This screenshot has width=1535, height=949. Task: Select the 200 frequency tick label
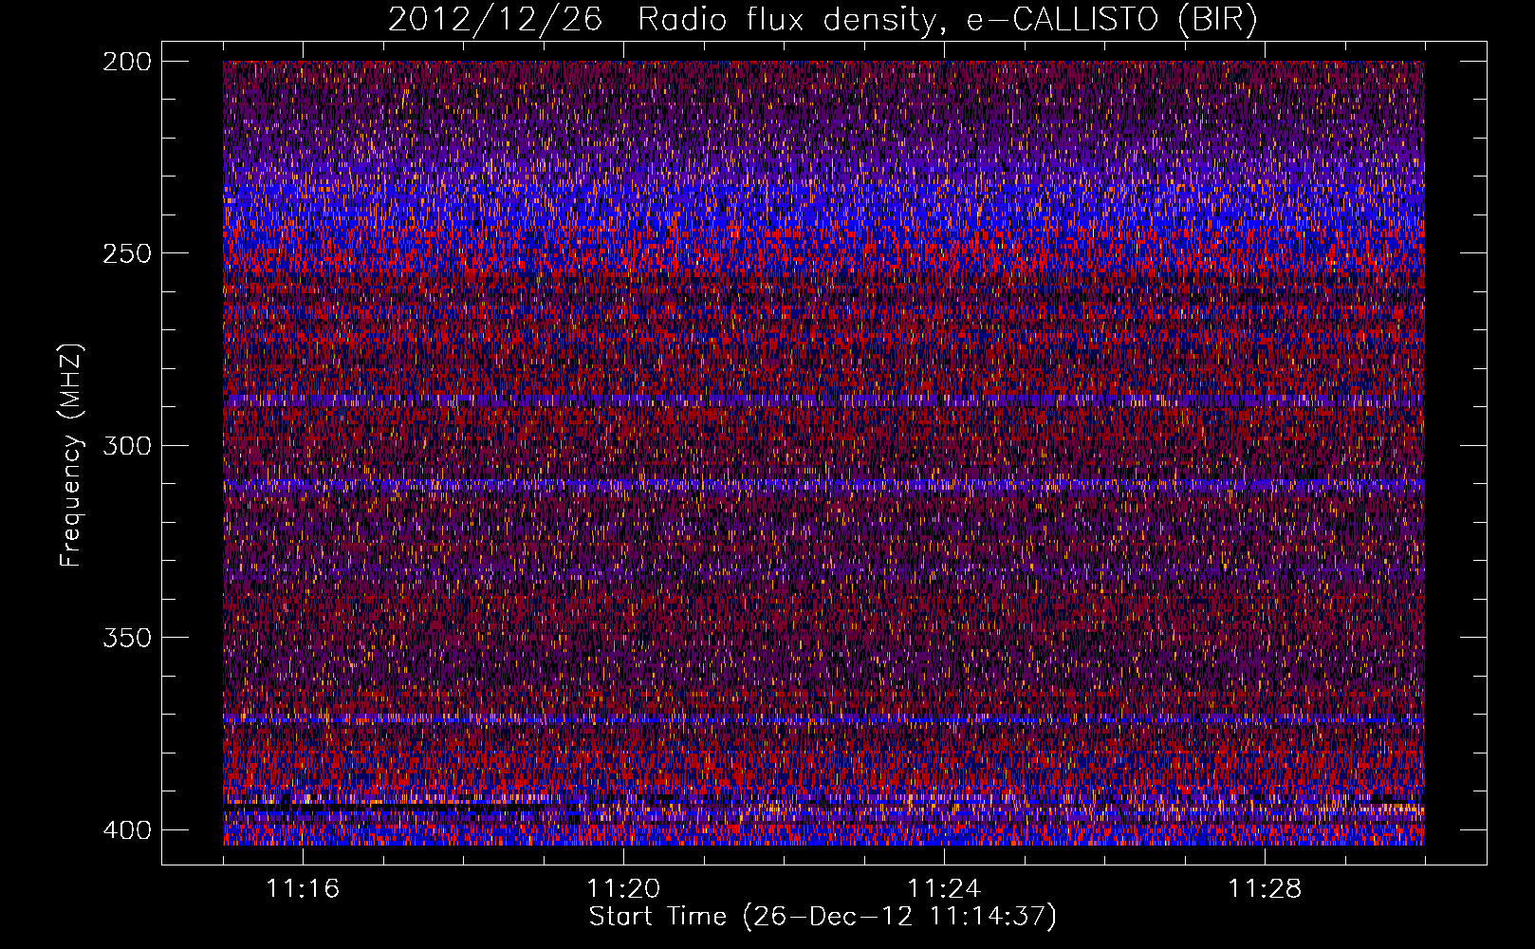coord(126,62)
